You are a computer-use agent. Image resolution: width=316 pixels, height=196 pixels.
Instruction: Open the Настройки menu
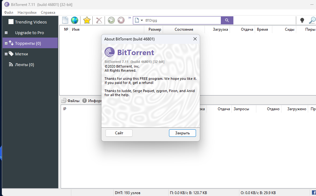(27, 13)
